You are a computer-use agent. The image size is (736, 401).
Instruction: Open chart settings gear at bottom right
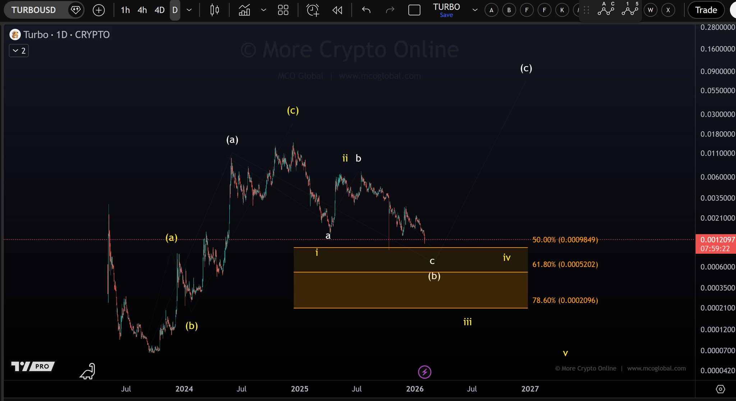tap(720, 389)
